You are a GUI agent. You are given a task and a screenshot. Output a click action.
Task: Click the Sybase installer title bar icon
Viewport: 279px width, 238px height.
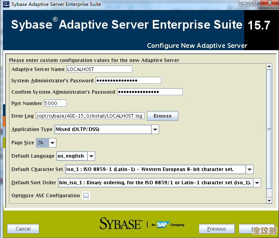5,4
